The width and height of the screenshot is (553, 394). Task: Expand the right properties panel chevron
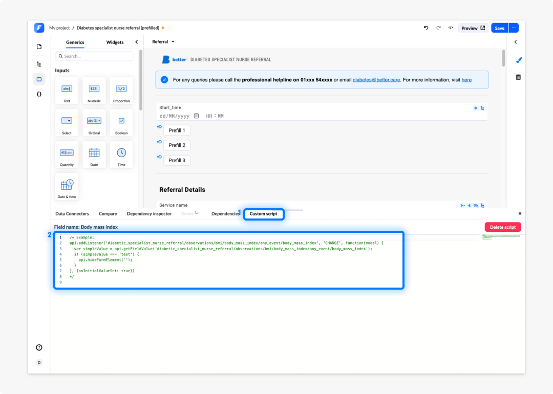click(516, 42)
